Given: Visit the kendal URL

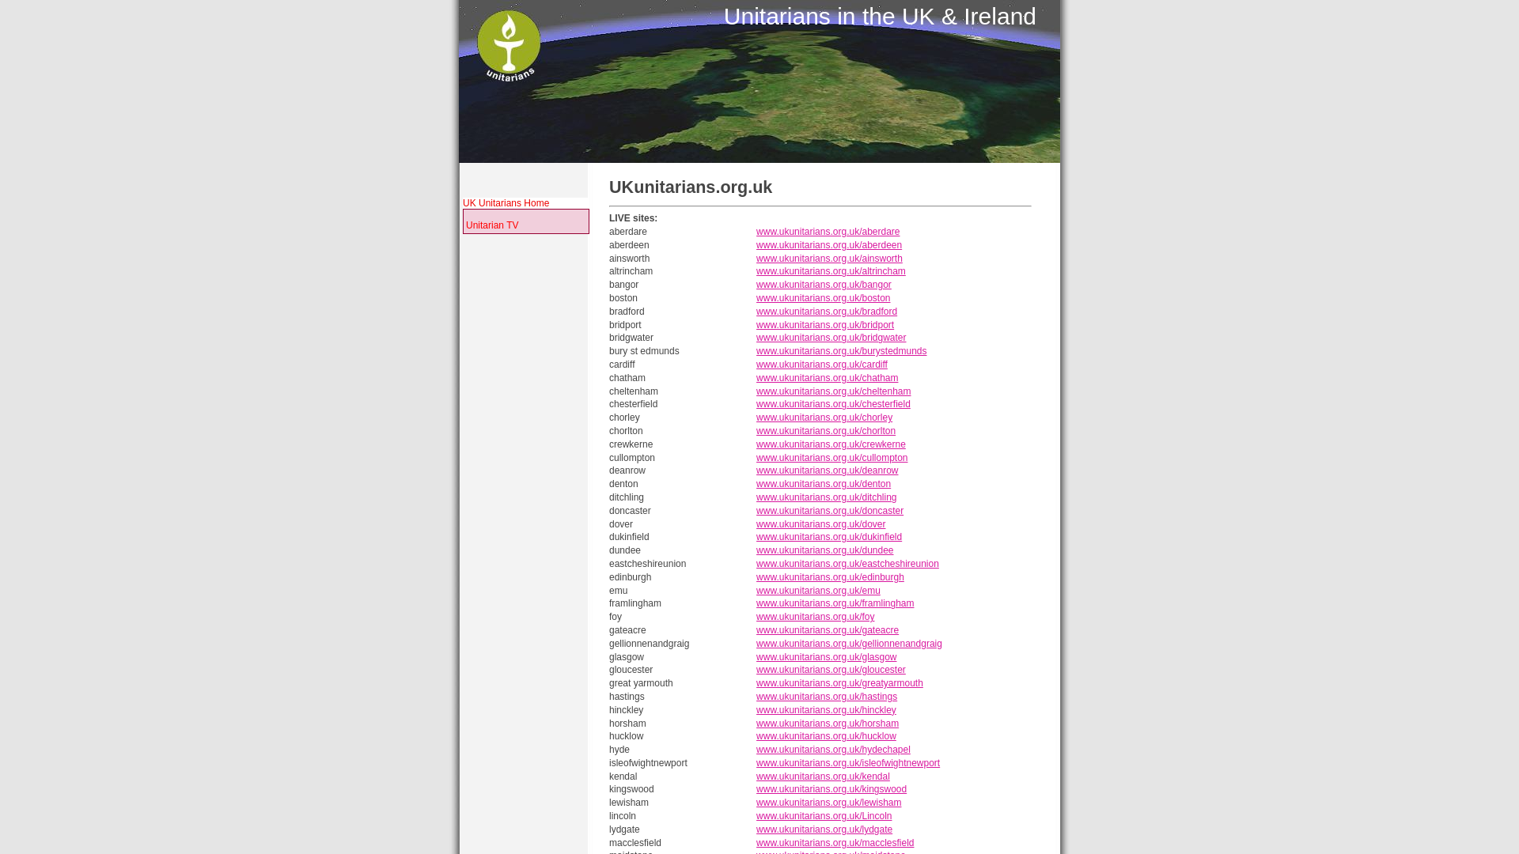Looking at the screenshot, I should 823,777.
